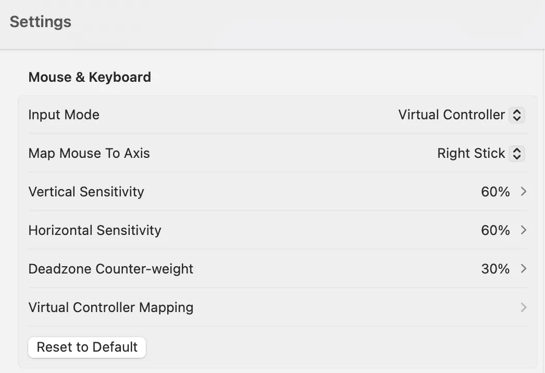This screenshot has height=373, width=545.
Task: Change Right Stick using its stepper control
Action: (516, 153)
